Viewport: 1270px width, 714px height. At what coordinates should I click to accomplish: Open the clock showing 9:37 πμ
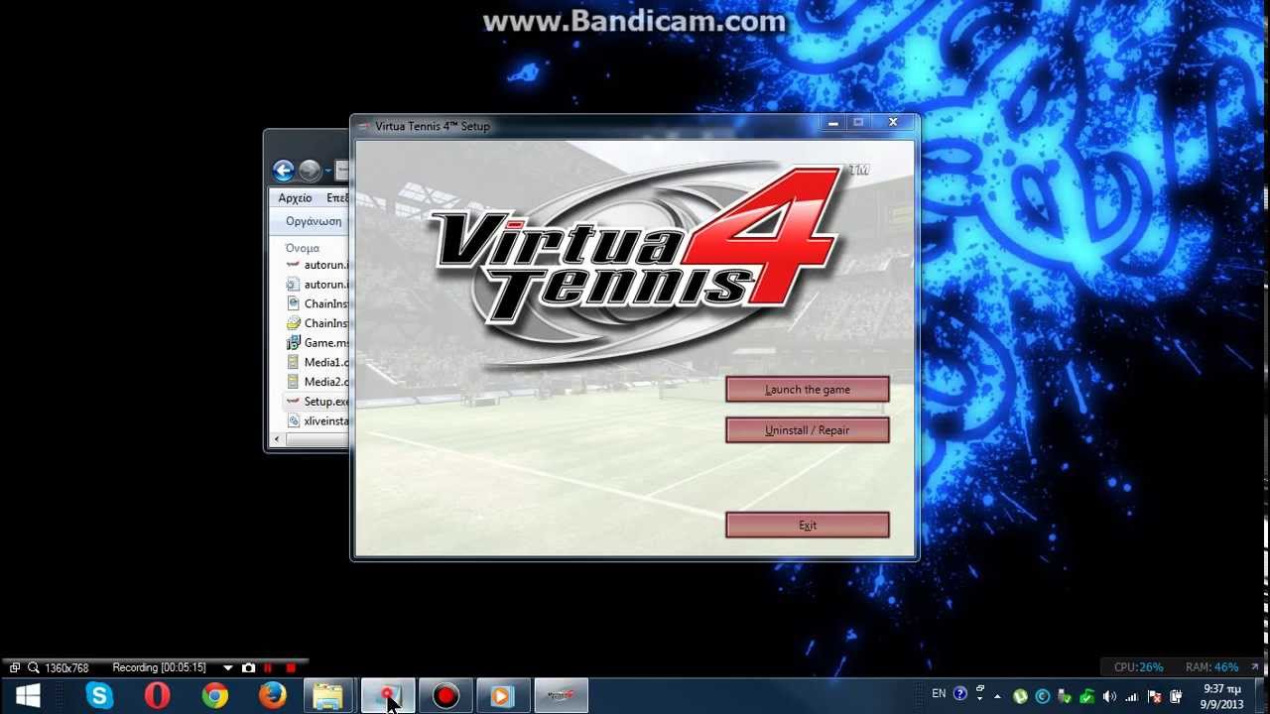1222,696
